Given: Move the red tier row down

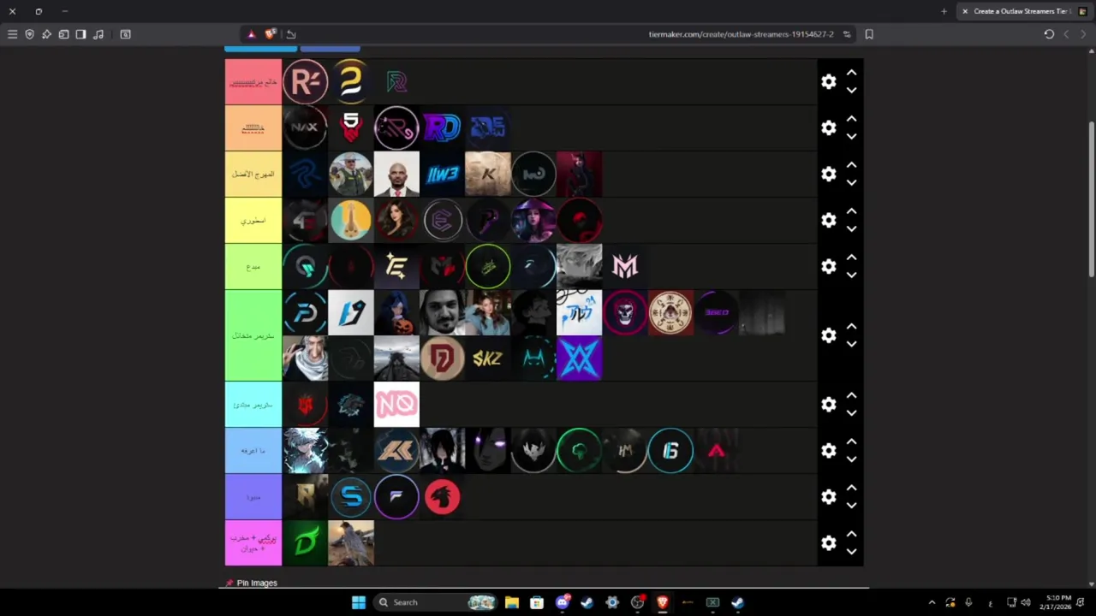Looking at the screenshot, I should [851, 90].
